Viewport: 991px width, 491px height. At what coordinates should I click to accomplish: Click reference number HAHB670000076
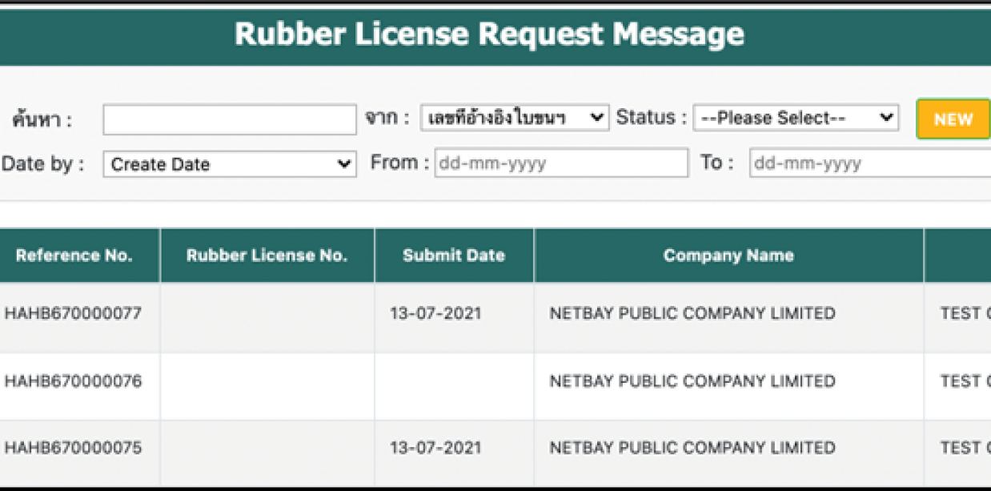(x=69, y=380)
